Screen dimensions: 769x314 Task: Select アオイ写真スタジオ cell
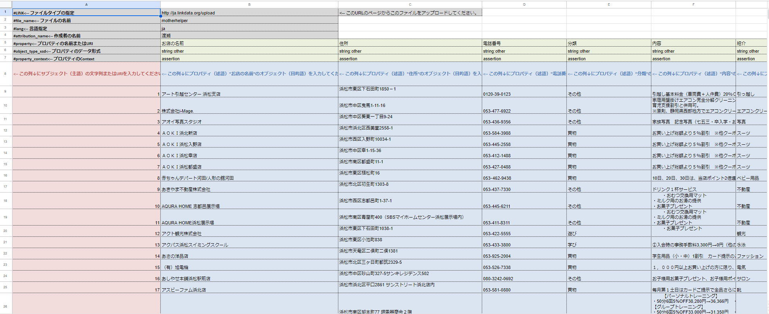pos(249,119)
